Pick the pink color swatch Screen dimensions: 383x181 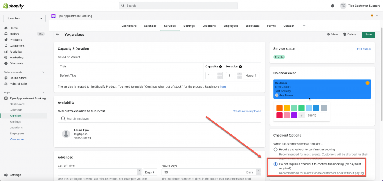[287, 115]
